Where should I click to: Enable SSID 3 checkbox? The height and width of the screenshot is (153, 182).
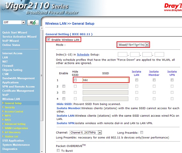click(x=64, y=92)
